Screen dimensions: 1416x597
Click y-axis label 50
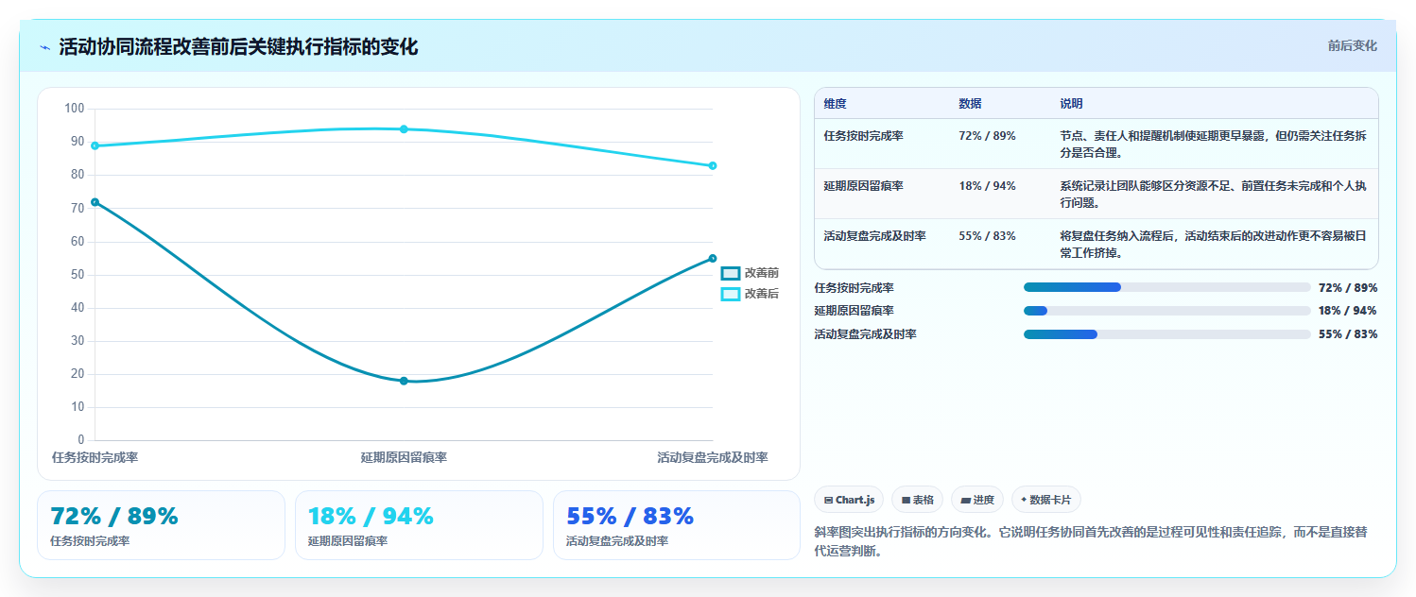(78, 275)
